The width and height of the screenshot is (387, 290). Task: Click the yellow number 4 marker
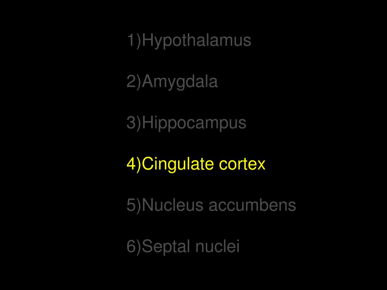tap(131, 164)
